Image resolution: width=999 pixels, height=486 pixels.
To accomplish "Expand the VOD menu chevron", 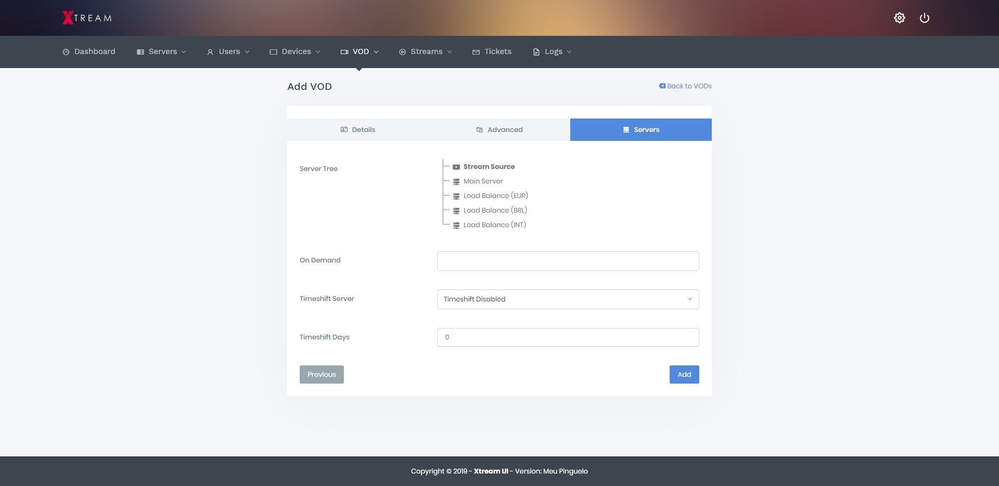I will click(x=376, y=52).
